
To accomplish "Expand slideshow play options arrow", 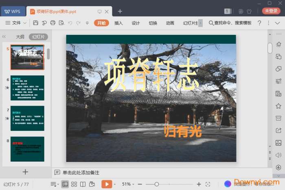I will tap(115, 184).
